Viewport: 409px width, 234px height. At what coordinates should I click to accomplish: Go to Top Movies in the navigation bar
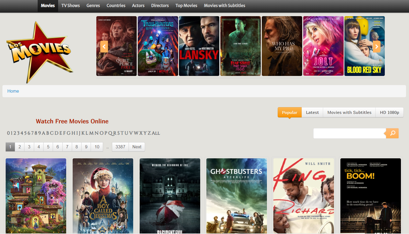pyautogui.click(x=186, y=6)
